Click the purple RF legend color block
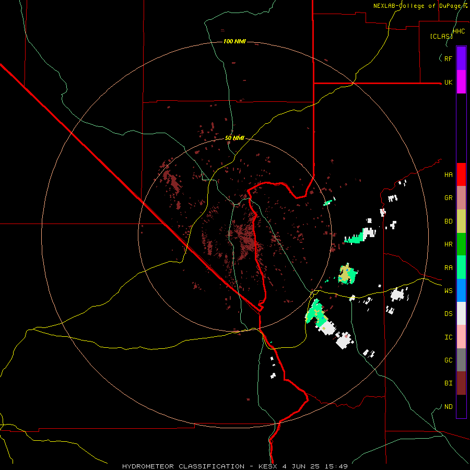470x470 pixels. pyautogui.click(x=461, y=58)
